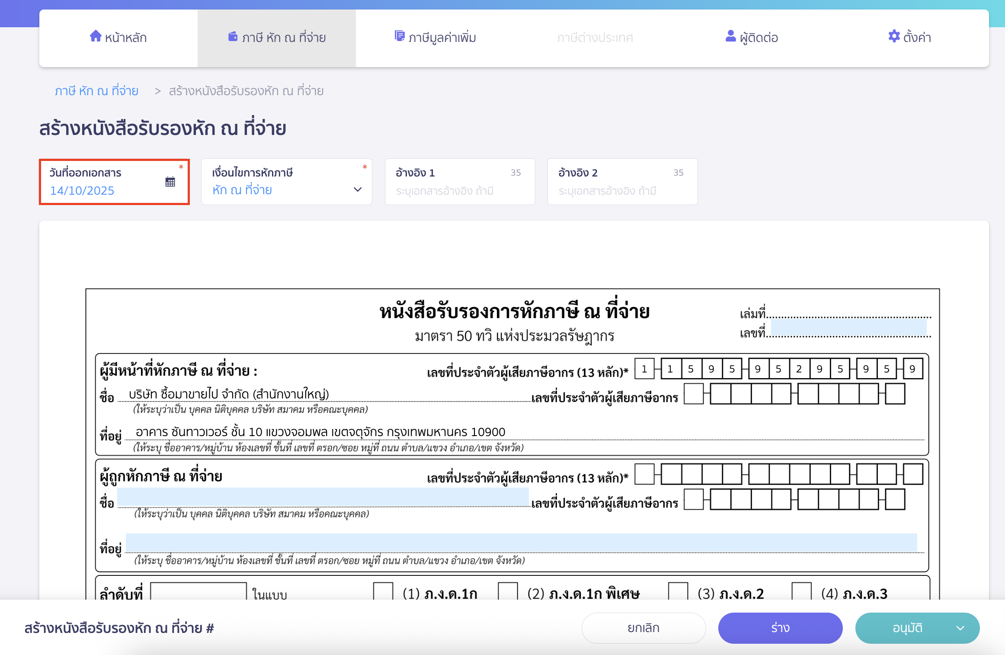
Task: Click the home icon on หน้าหลัก tab
Action: (96, 36)
